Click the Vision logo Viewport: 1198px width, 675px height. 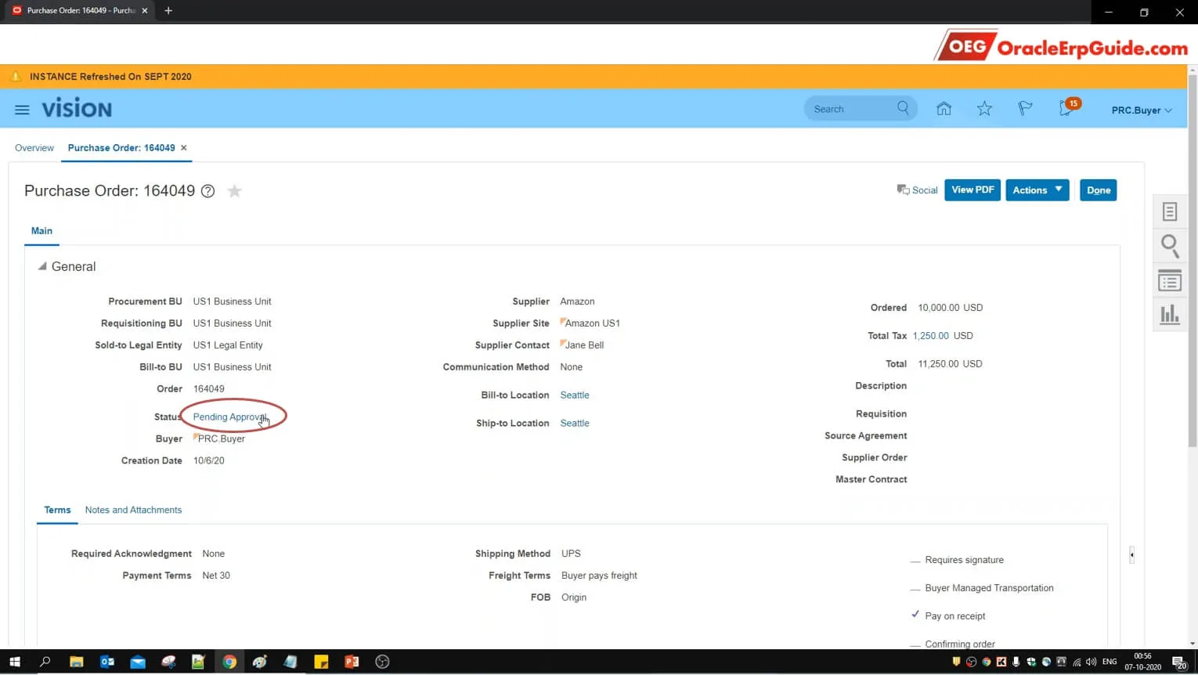tap(77, 109)
